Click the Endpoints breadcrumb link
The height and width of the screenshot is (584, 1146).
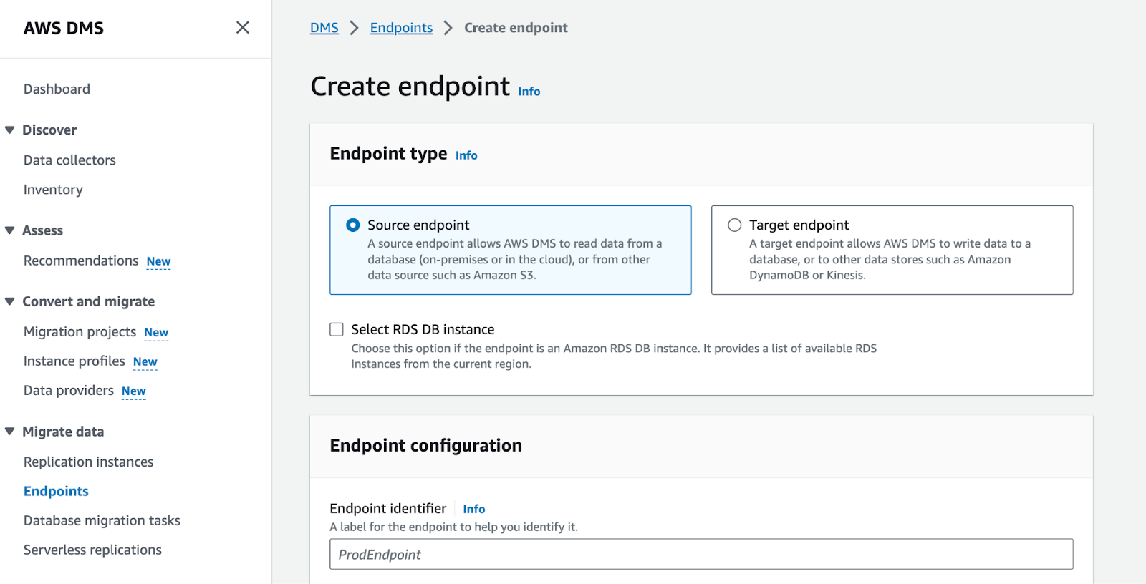pyautogui.click(x=401, y=28)
